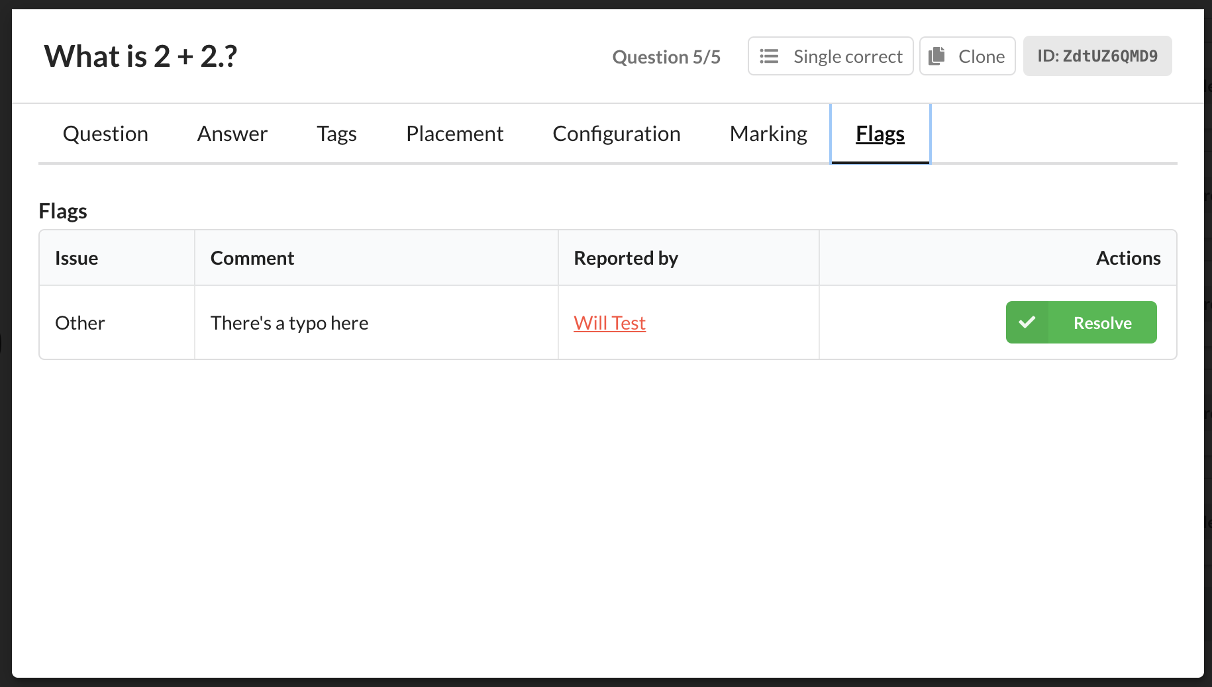This screenshot has width=1212, height=687.
Task: Click the Comment column header
Action: pos(252,258)
